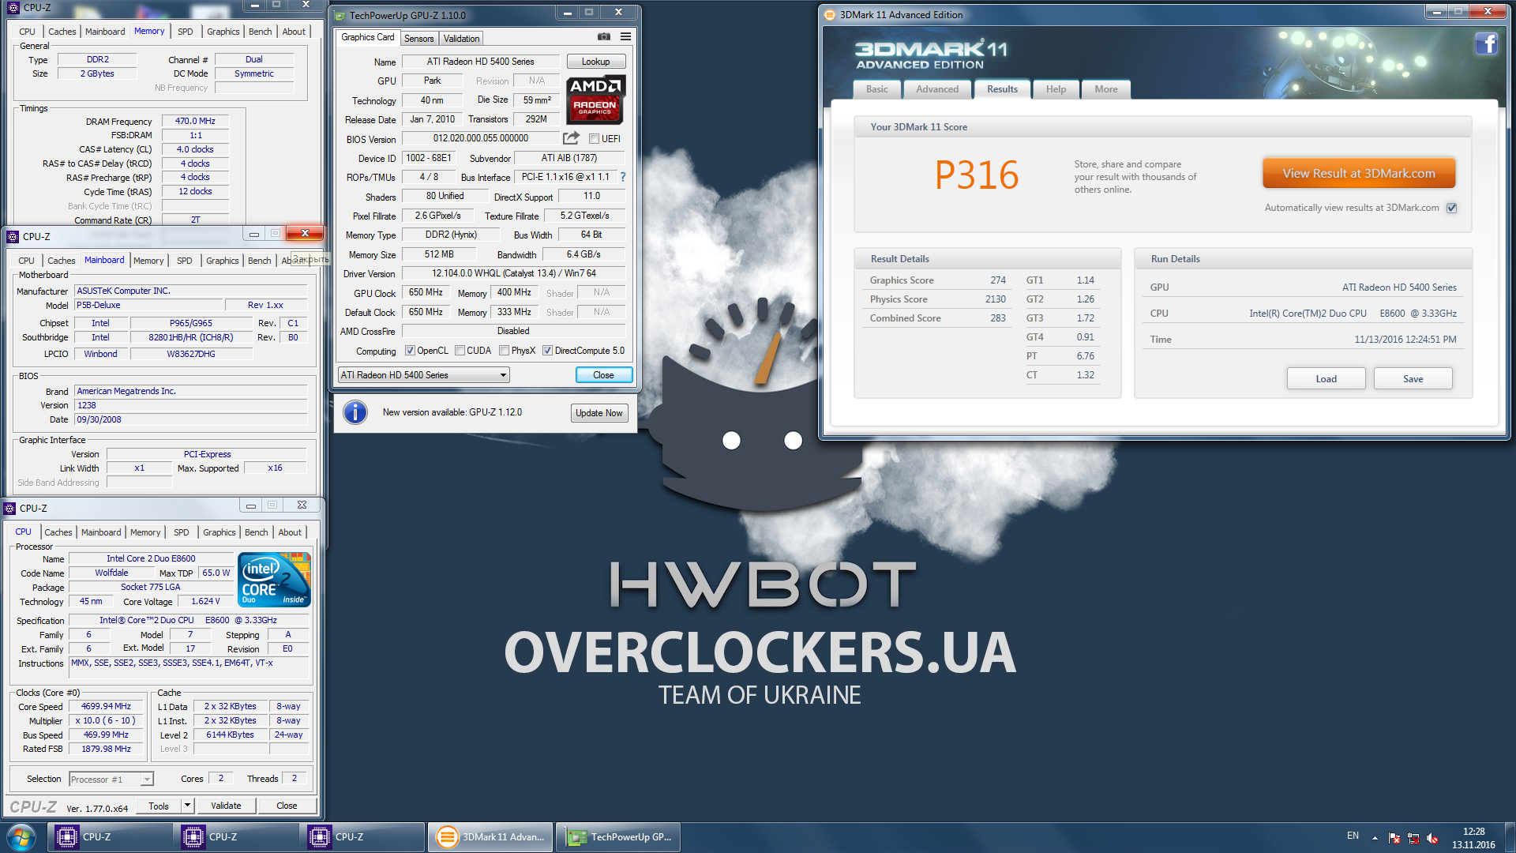Open the GPU-Z hamburger menu icon
The width and height of the screenshot is (1516, 853).
[x=625, y=36]
